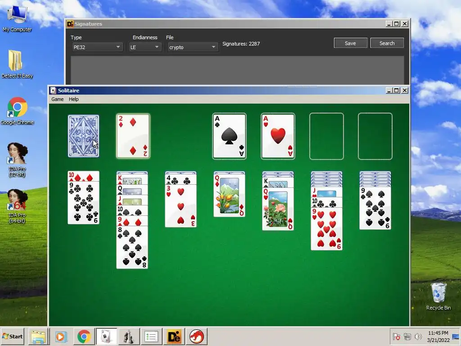Click the volume speaker tray icon
Image resolution: width=461 pixels, height=346 pixels.
(418, 336)
